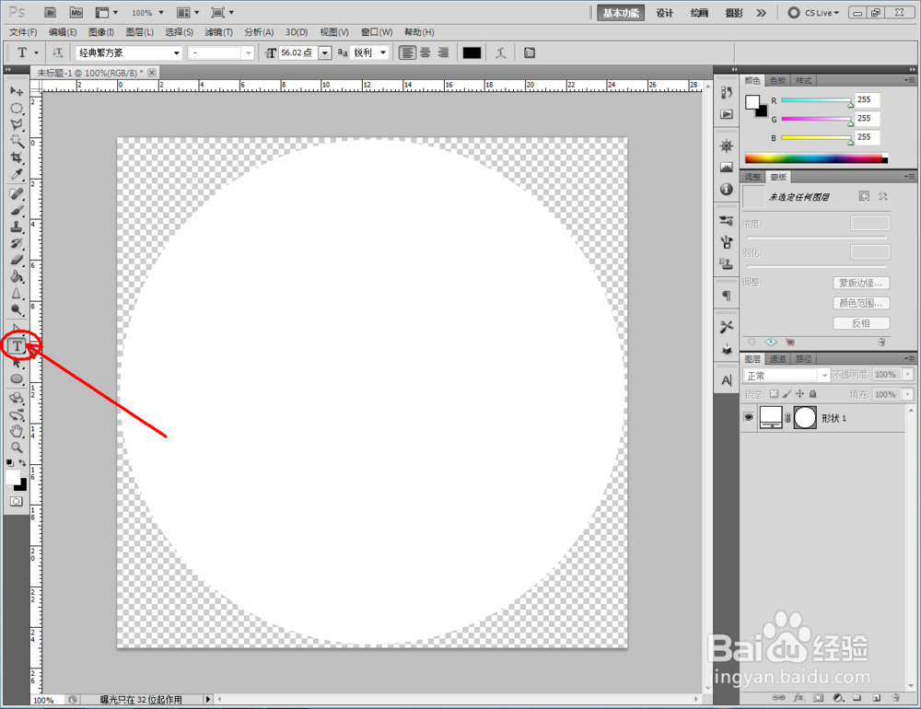Viewport: 921px width, 709px height.
Task: Enable center align text
Action: 426,52
